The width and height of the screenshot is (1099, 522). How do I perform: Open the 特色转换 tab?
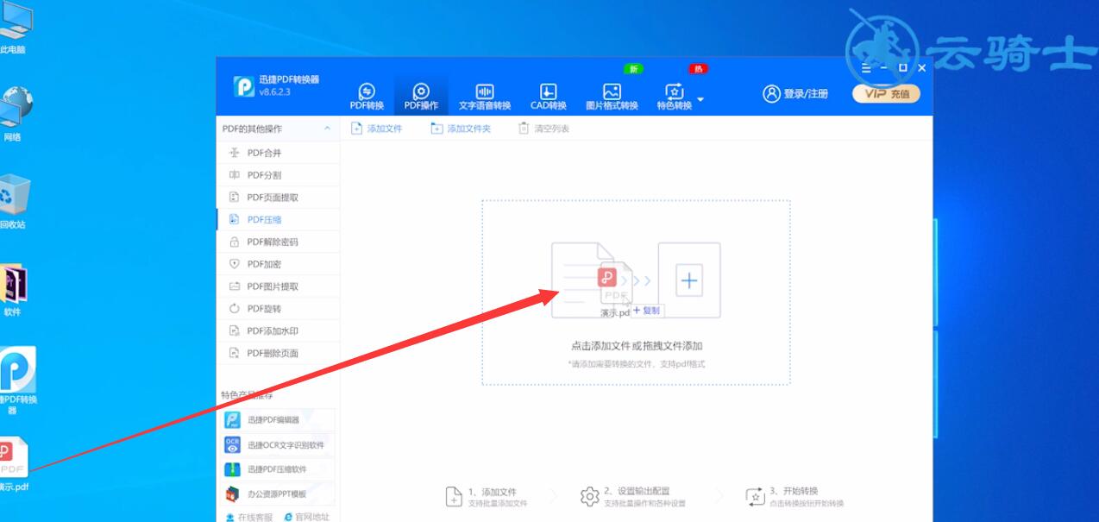coord(674,97)
